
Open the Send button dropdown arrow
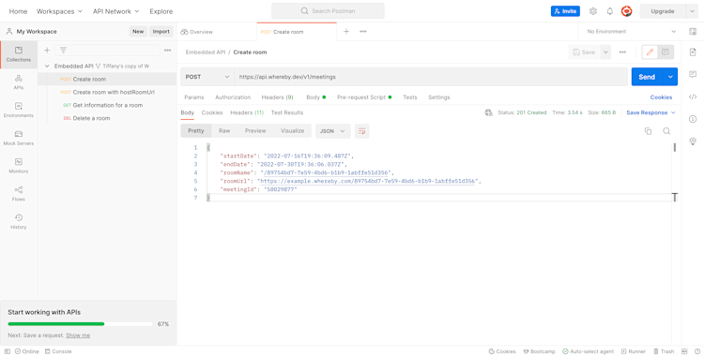click(x=670, y=77)
